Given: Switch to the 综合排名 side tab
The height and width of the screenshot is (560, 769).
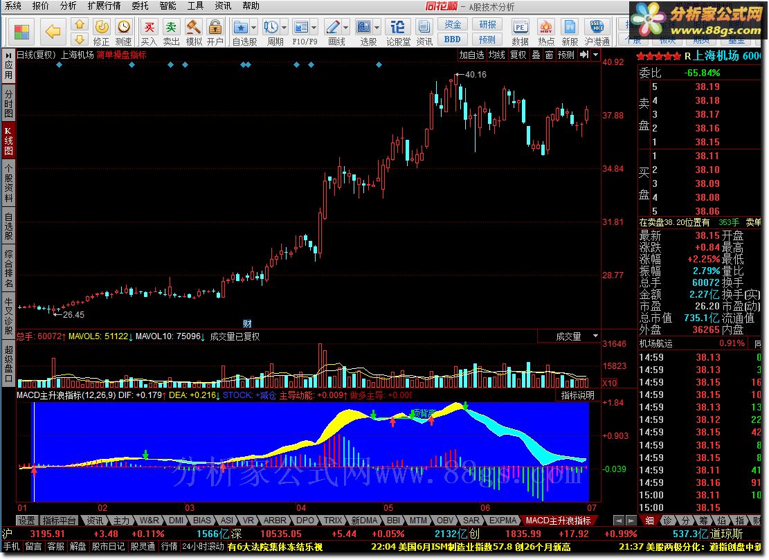Looking at the screenshot, I should pyautogui.click(x=8, y=268).
